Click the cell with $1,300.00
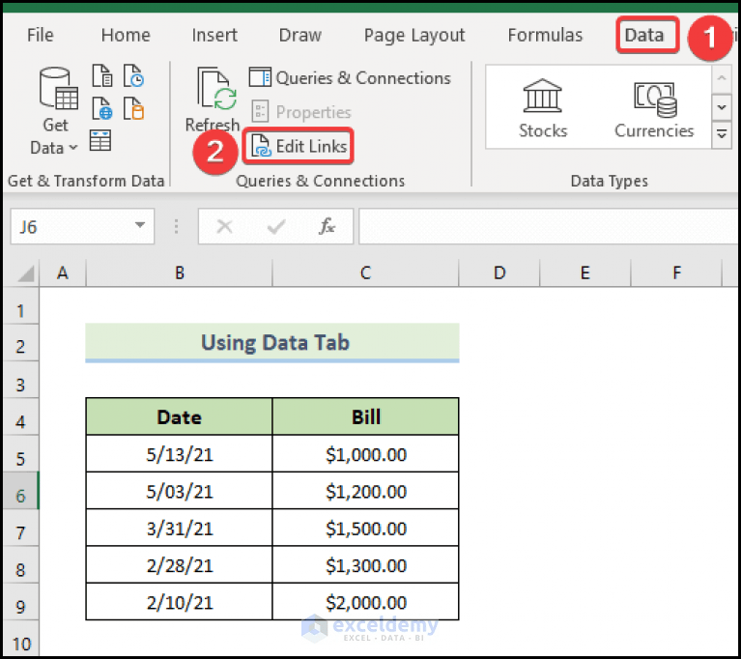This screenshot has width=741, height=659. point(365,565)
